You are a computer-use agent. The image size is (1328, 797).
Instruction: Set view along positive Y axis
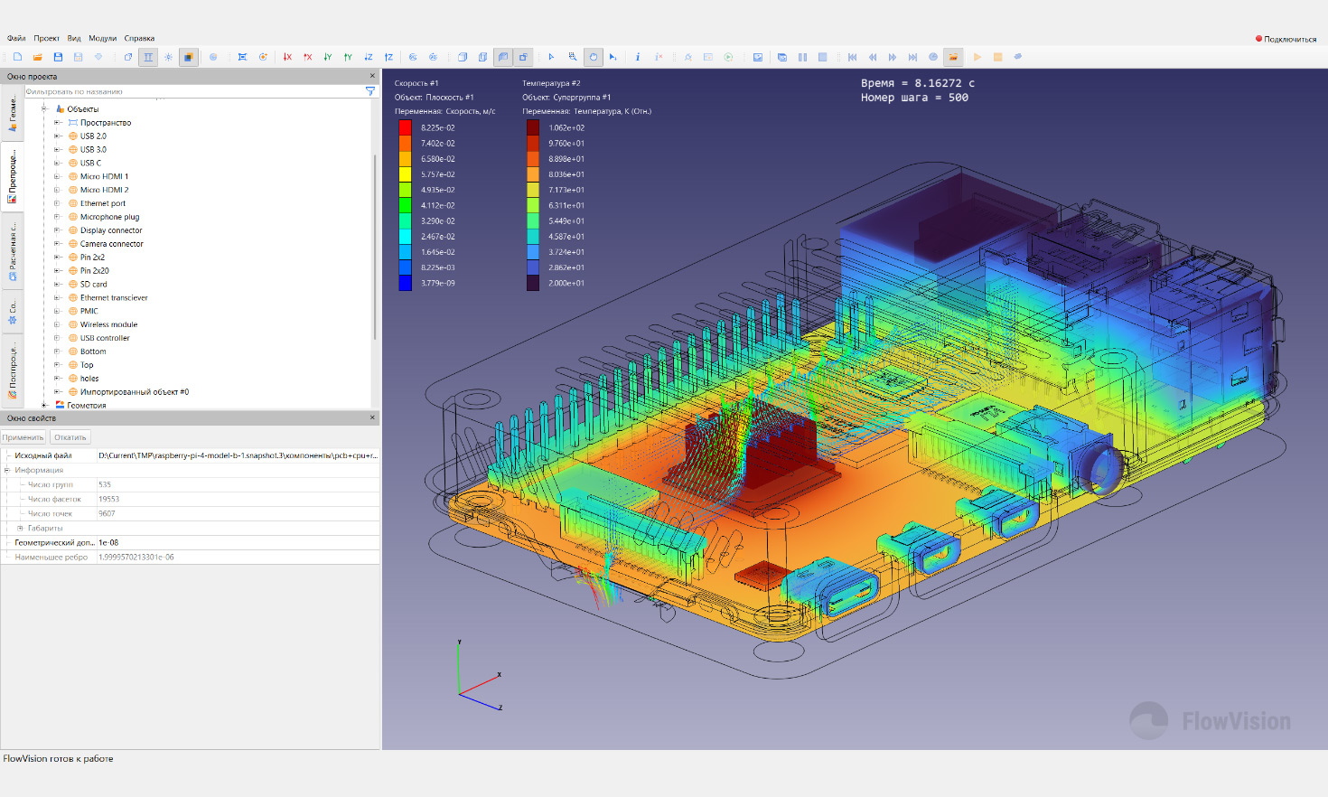[x=348, y=57]
